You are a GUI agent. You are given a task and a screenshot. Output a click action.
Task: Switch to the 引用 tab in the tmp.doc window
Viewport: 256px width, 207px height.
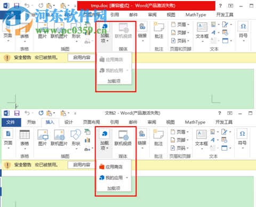coord(115,15)
